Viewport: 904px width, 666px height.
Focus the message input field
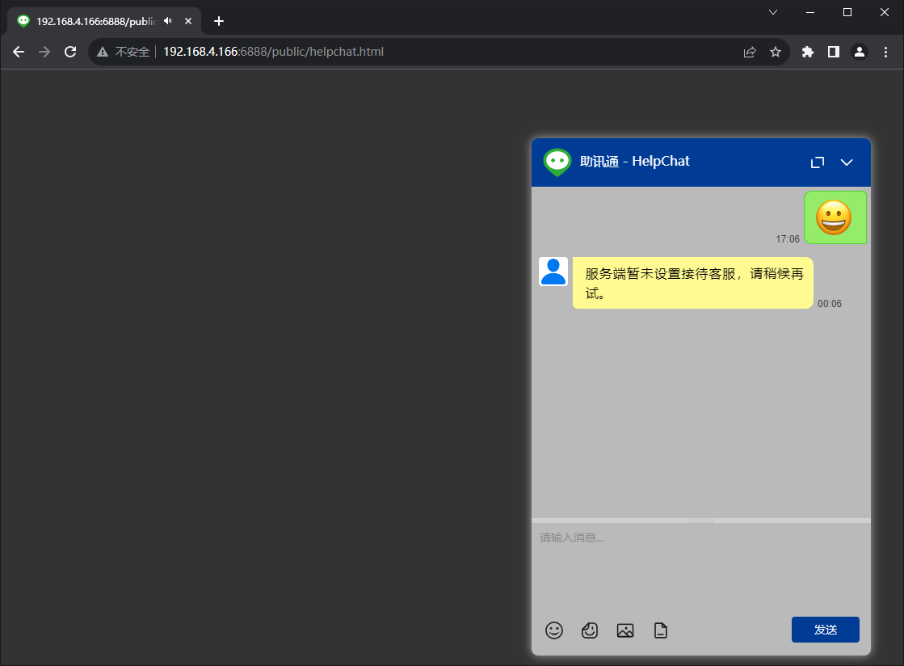701,567
